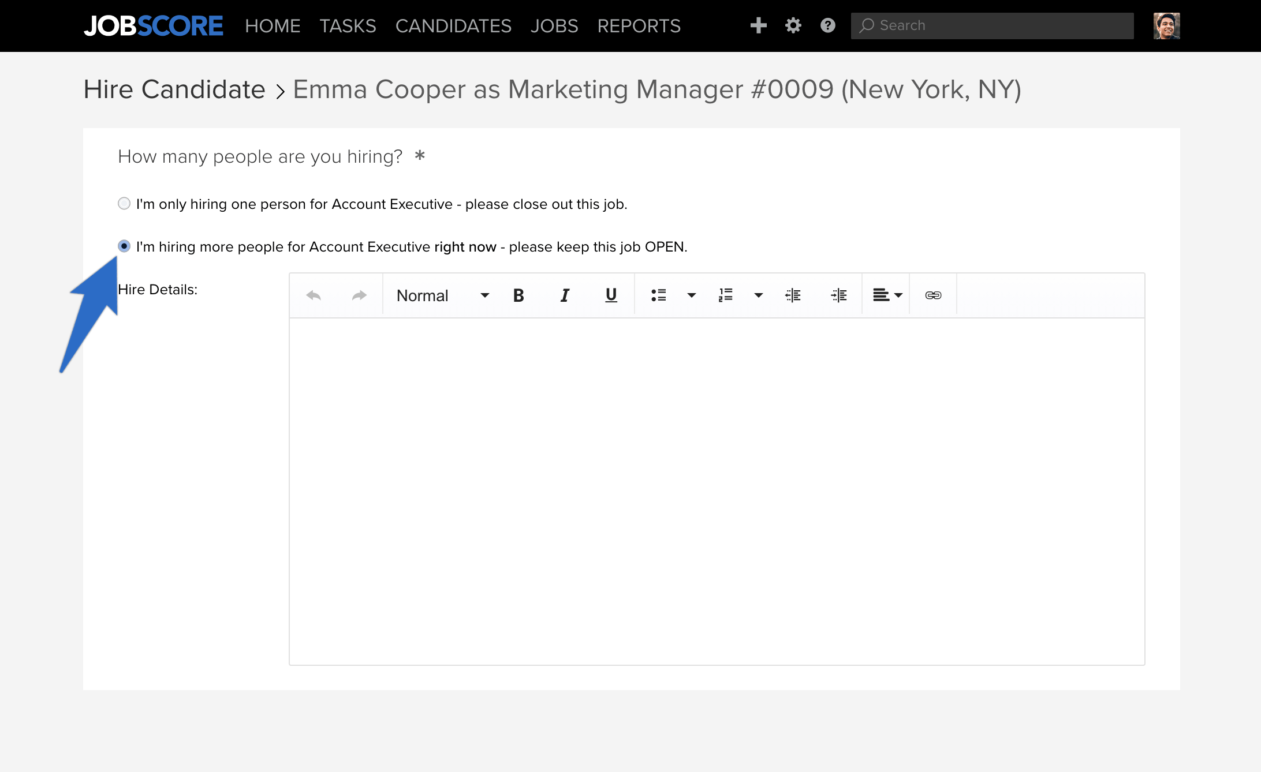Click the user profile avatar
The width and height of the screenshot is (1261, 772).
click(1166, 26)
